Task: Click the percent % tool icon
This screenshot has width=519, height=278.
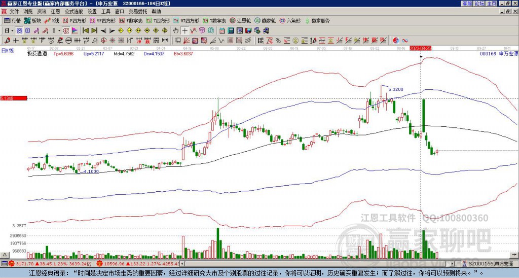Action: click(278, 41)
